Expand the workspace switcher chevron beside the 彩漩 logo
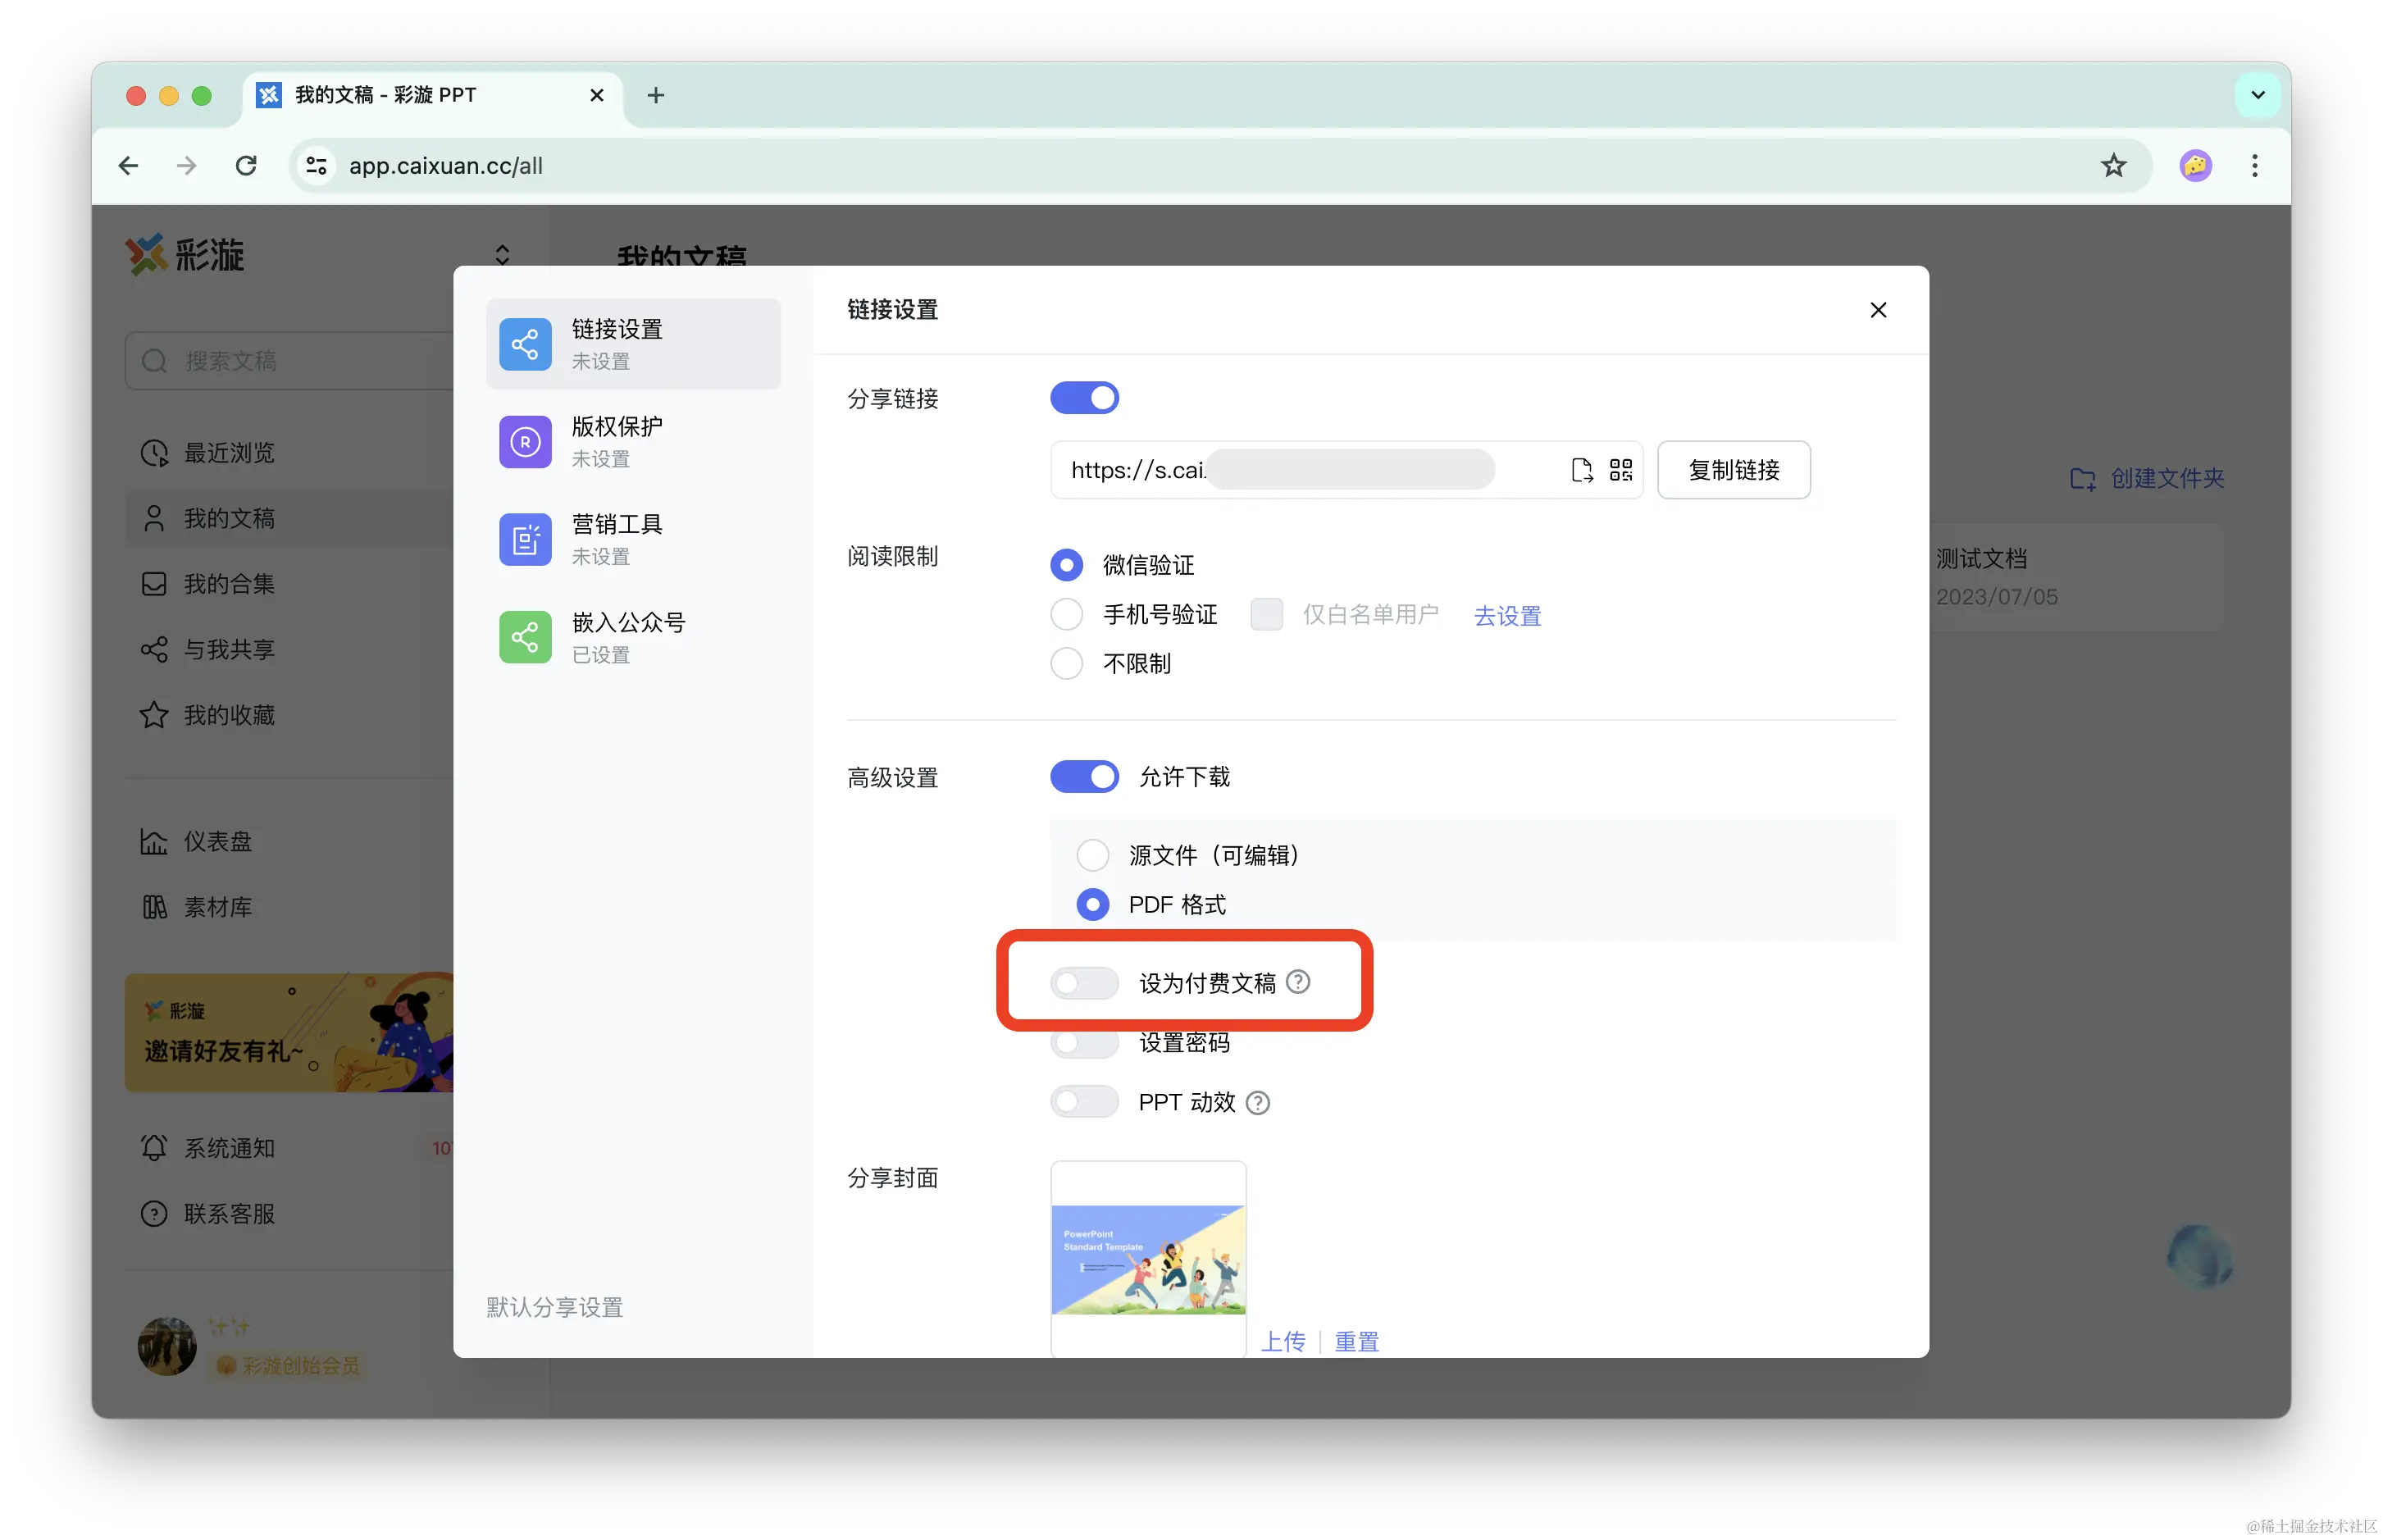The image size is (2383, 1540). (x=502, y=255)
